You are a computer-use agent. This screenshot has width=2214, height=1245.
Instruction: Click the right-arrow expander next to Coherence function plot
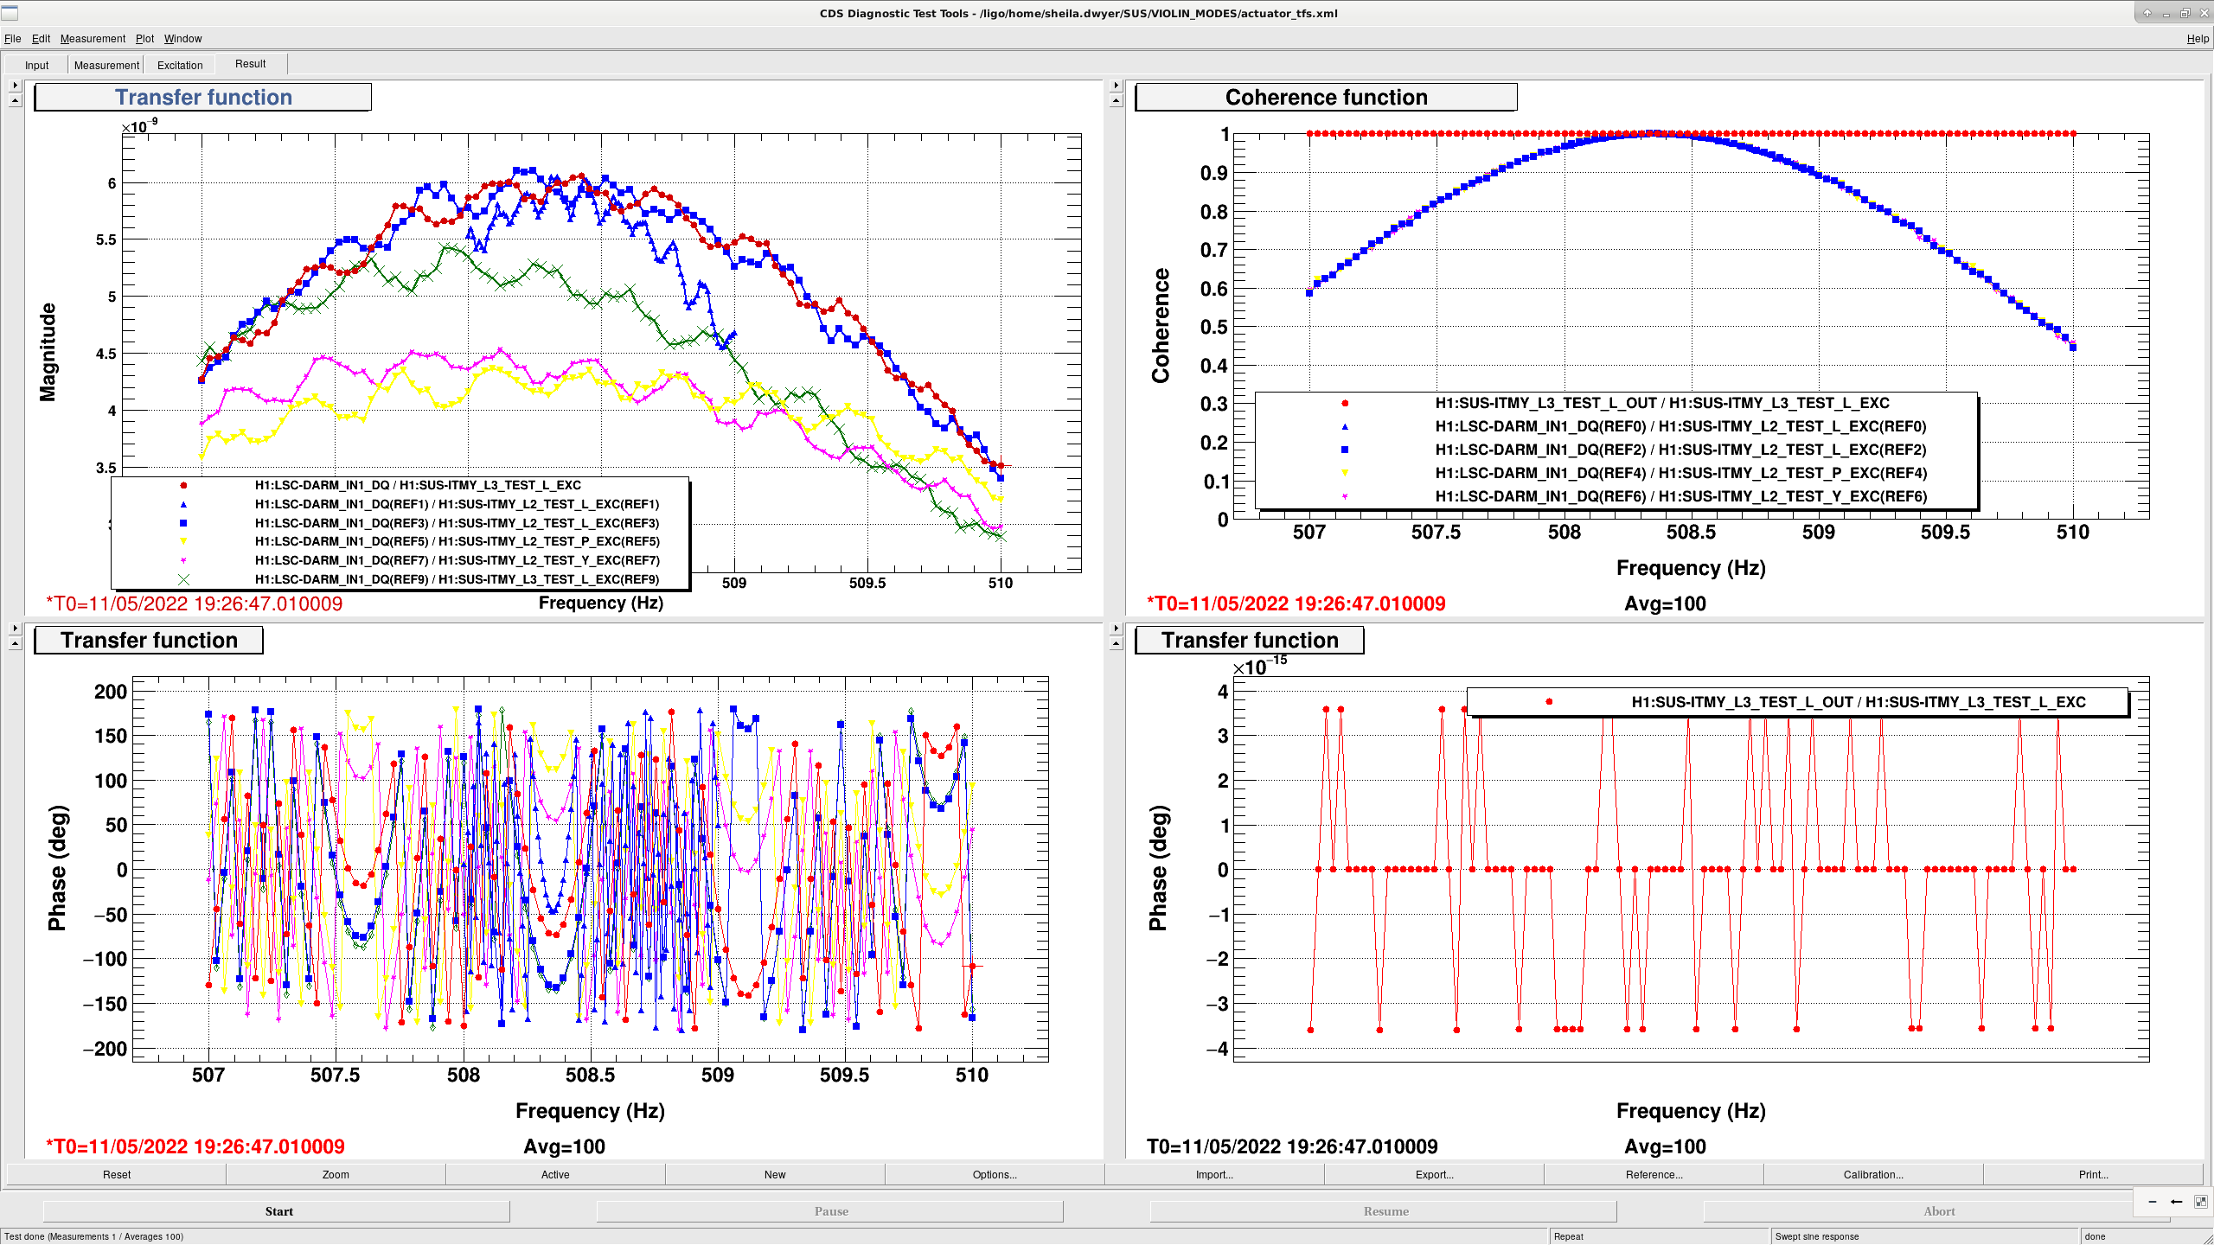click(x=1116, y=85)
